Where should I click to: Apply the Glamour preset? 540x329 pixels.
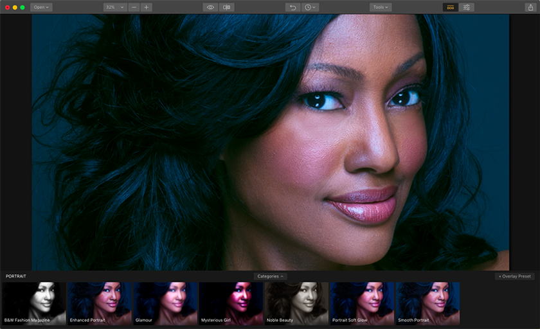[165, 303]
